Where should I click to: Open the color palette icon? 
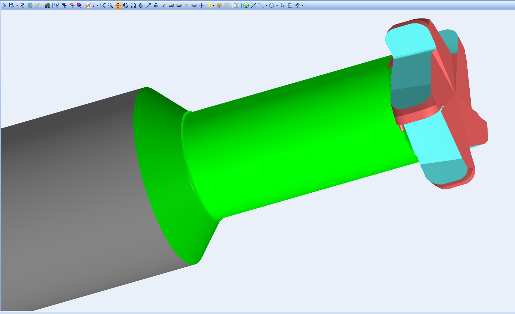coord(219,5)
